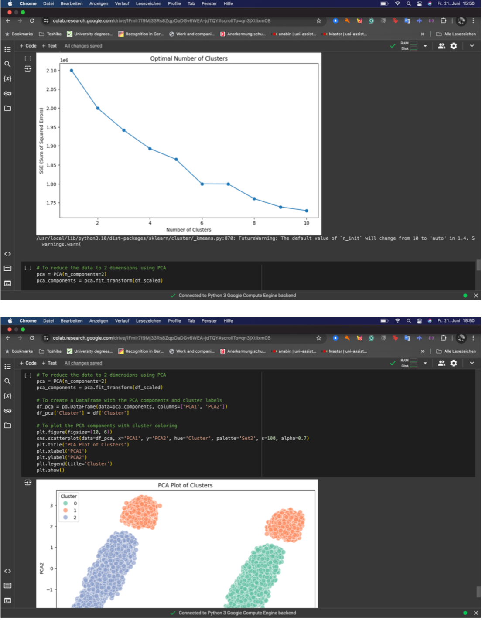Open Extensions puzzle icon in lower Chrome window
Image resolution: width=489 pixels, height=620 pixels.
coord(443,338)
